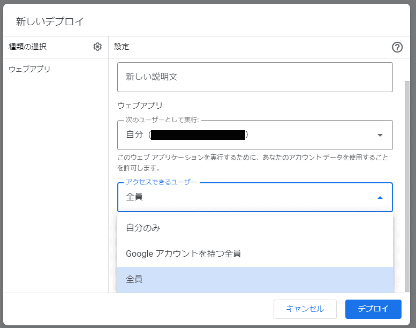This screenshot has height=328, width=416.
Task: Open the 次のユーザーとして実行 dropdown
Action: click(255, 135)
